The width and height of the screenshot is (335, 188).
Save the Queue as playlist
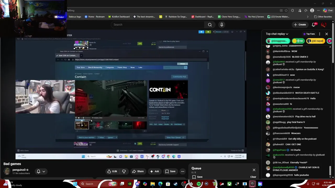pos(197,177)
